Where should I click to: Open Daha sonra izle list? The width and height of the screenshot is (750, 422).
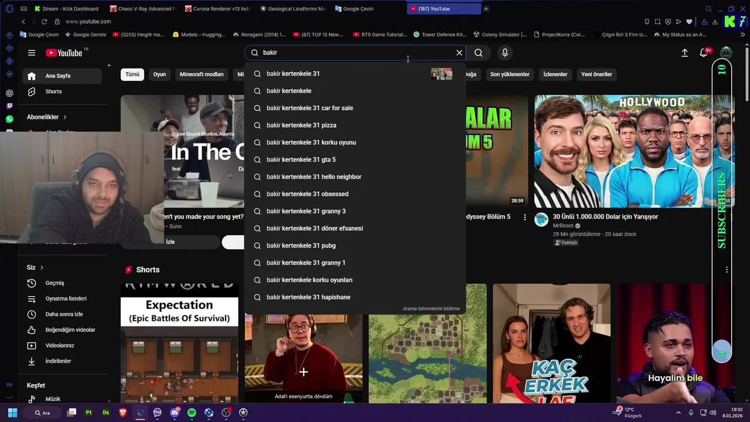coord(64,314)
